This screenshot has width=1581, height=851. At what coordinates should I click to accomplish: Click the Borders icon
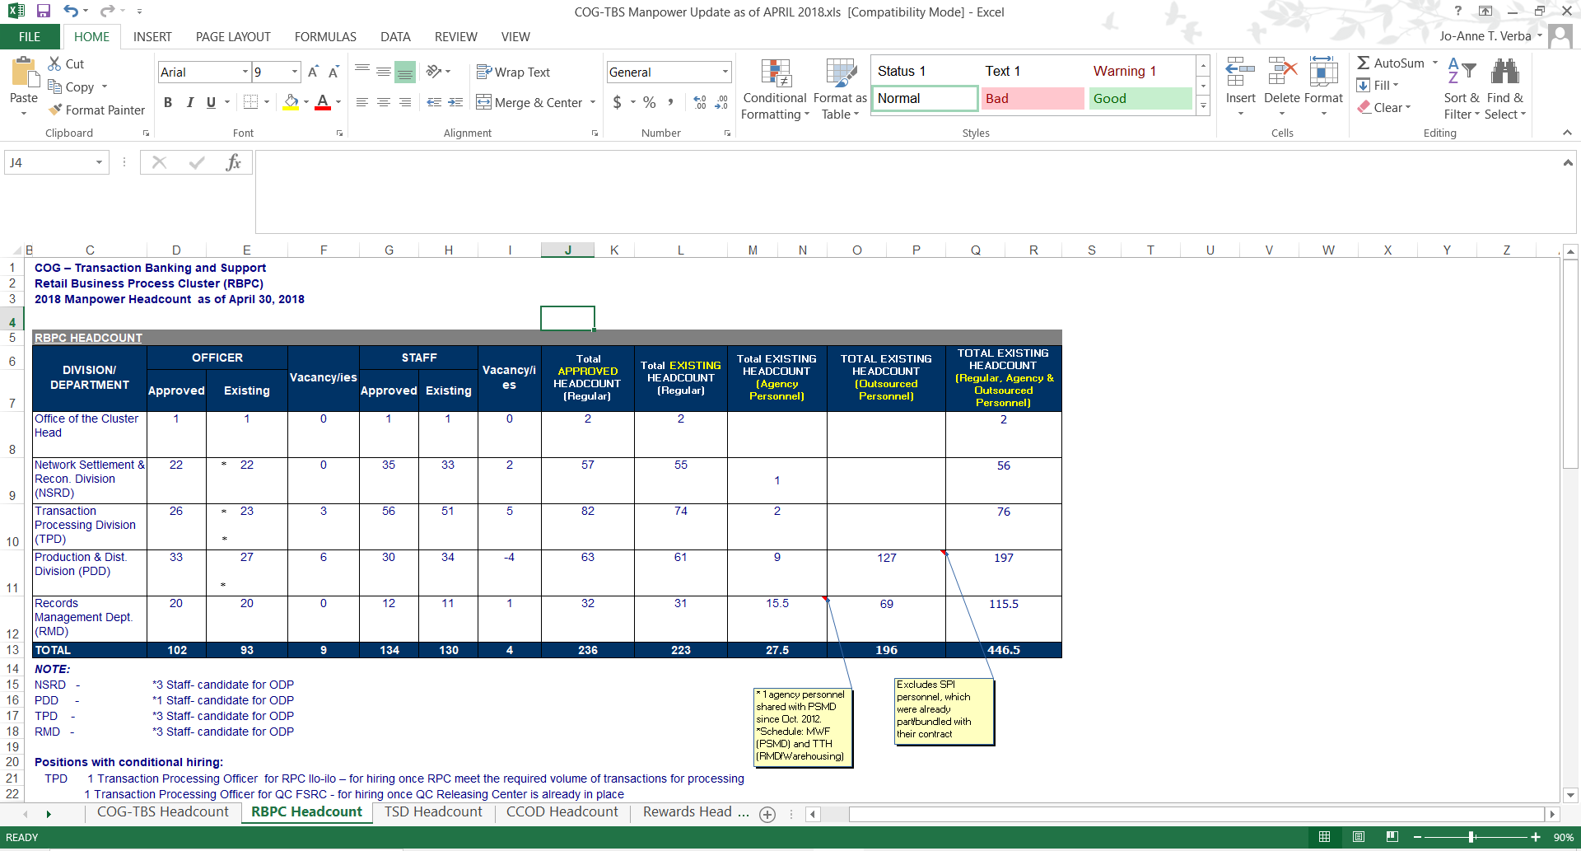(x=250, y=102)
